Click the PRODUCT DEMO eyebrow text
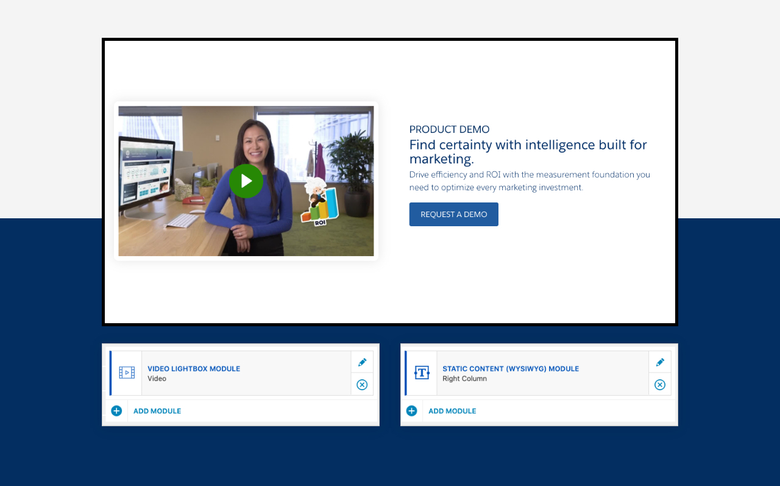This screenshot has height=486, width=780. [x=449, y=129]
